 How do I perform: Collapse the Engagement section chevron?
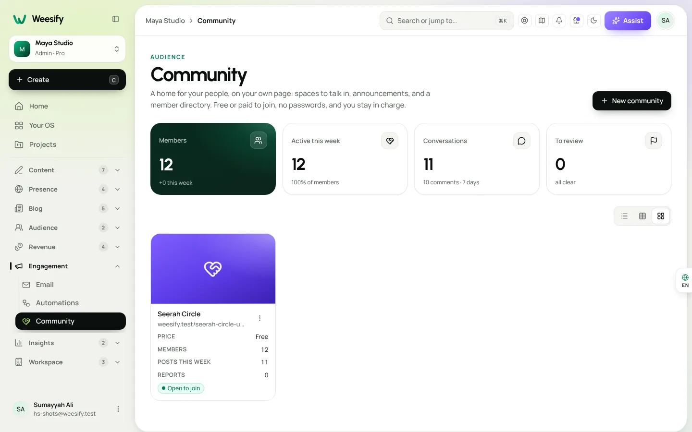(118, 266)
